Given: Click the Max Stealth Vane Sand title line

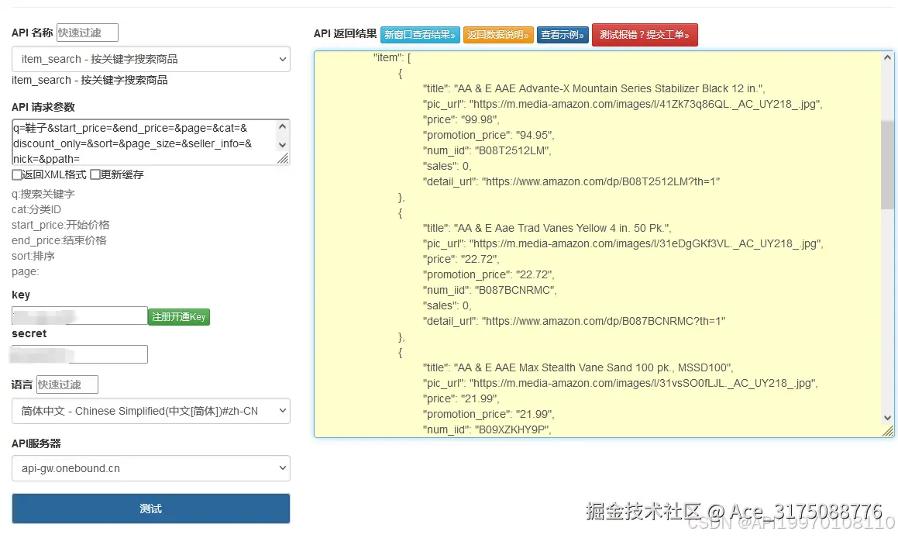Looking at the screenshot, I should [578, 367].
